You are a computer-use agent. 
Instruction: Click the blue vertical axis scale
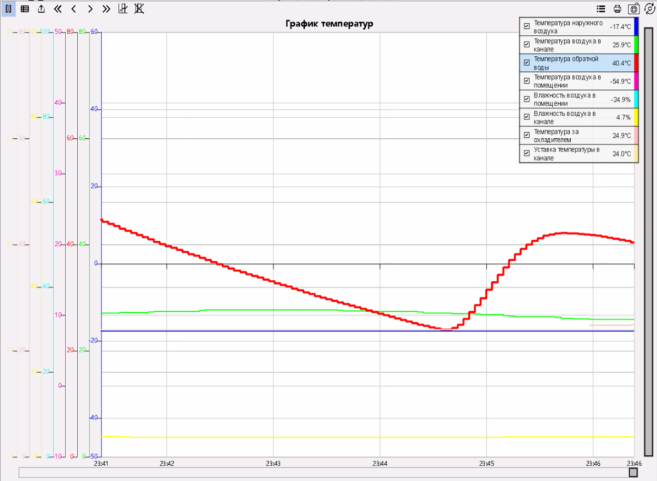click(96, 243)
